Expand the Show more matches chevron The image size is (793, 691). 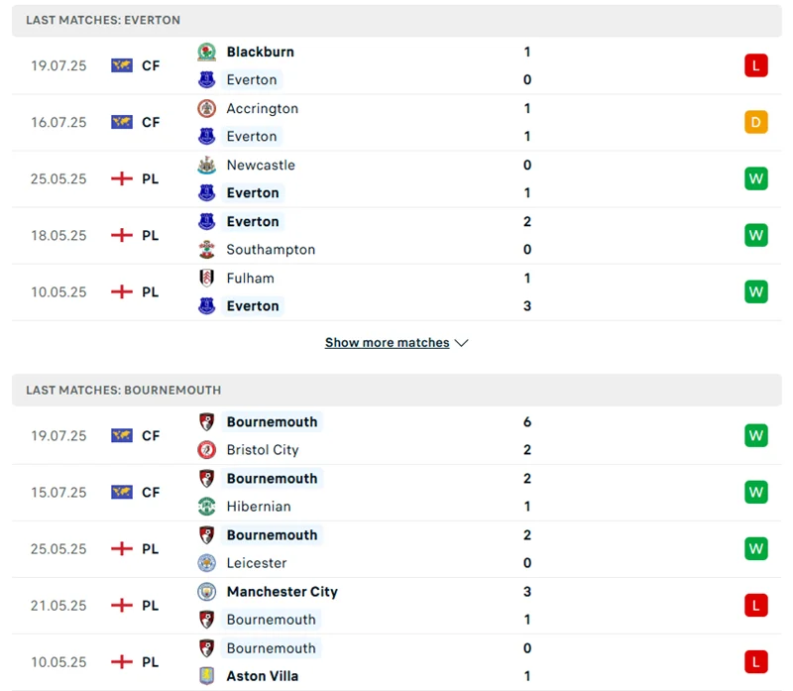click(461, 343)
